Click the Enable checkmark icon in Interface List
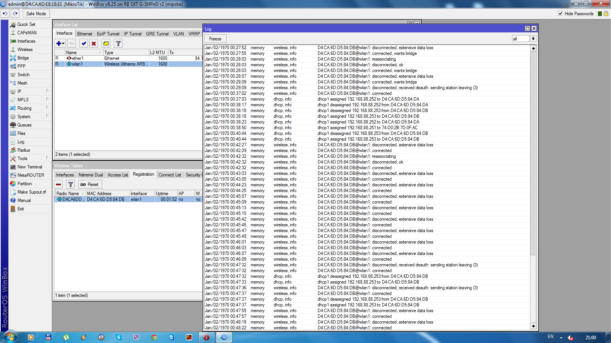Screen dimensions: 611x343 (84, 43)
